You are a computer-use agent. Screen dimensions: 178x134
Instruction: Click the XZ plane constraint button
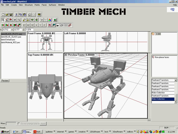[28, 25]
